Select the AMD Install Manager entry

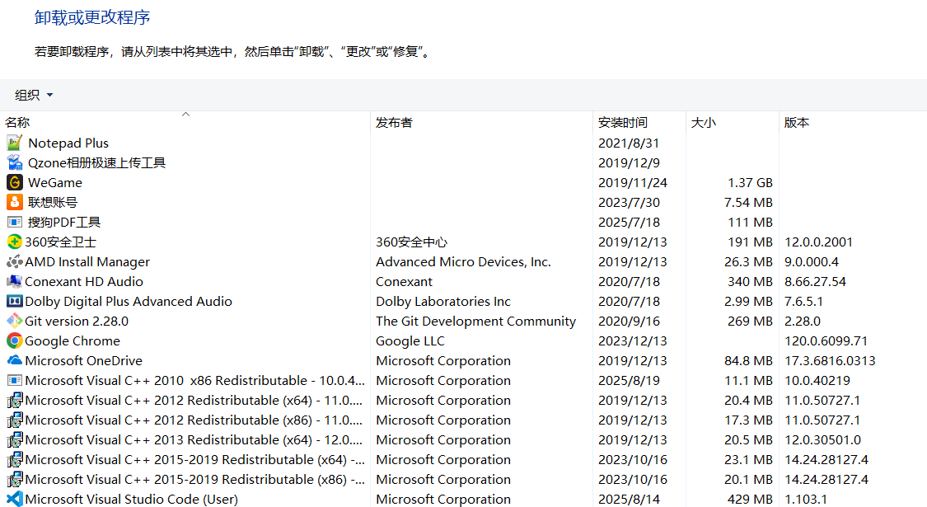click(87, 261)
